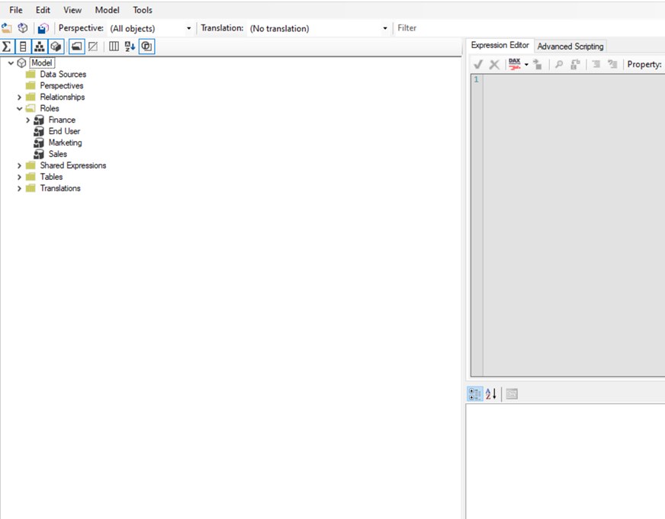Click the categorized view icon in property grid
This screenshot has height=519, width=665.
(x=474, y=394)
